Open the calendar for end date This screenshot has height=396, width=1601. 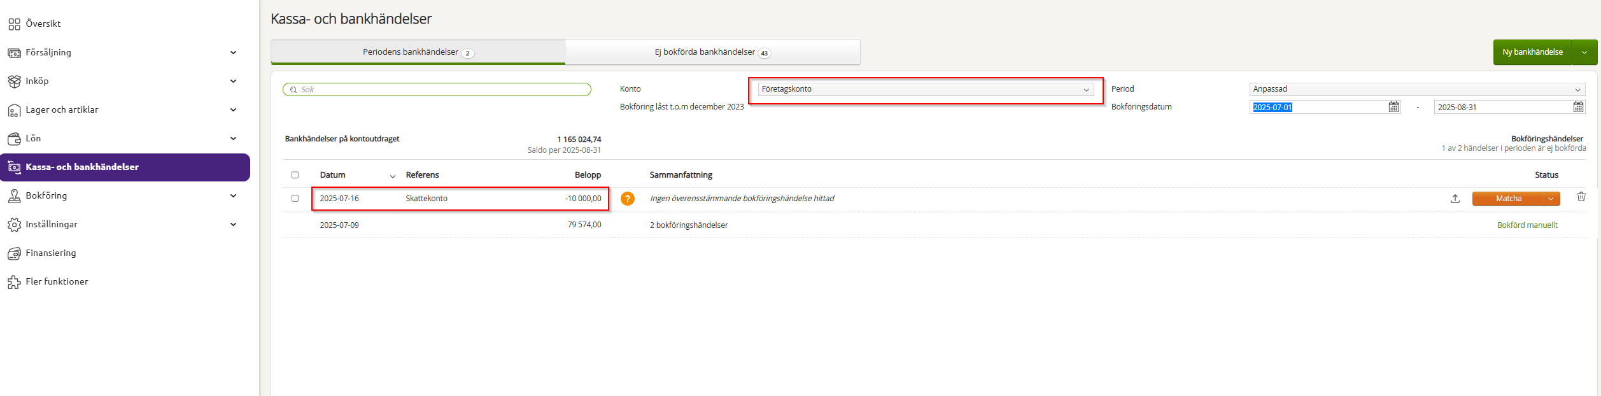(x=1579, y=107)
